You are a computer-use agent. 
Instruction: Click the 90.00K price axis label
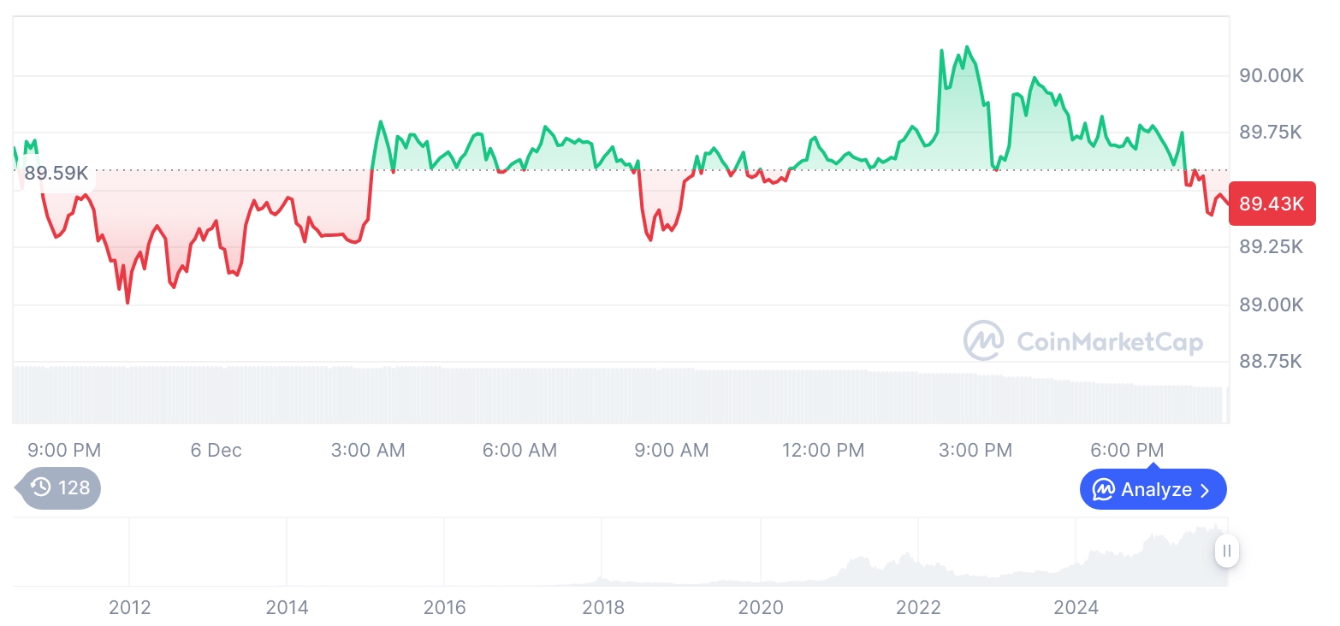pos(1272,76)
